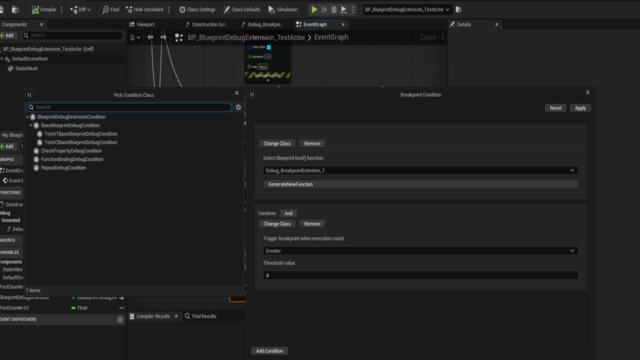Click the stop simulation button
Image resolution: width=640 pixels, height=360 pixels.
click(333, 9)
